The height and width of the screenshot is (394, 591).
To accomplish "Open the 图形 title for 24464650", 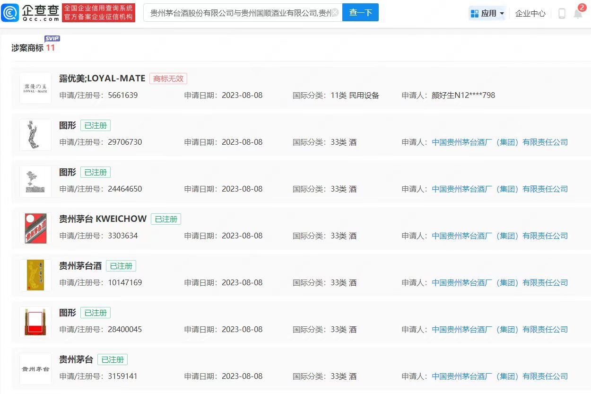I will [x=68, y=172].
